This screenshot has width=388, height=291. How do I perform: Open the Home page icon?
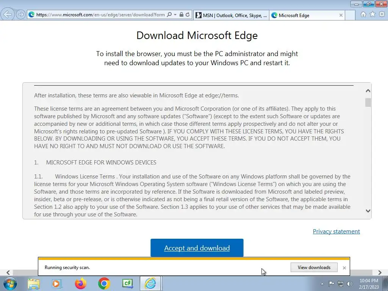pyautogui.click(x=363, y=14)
